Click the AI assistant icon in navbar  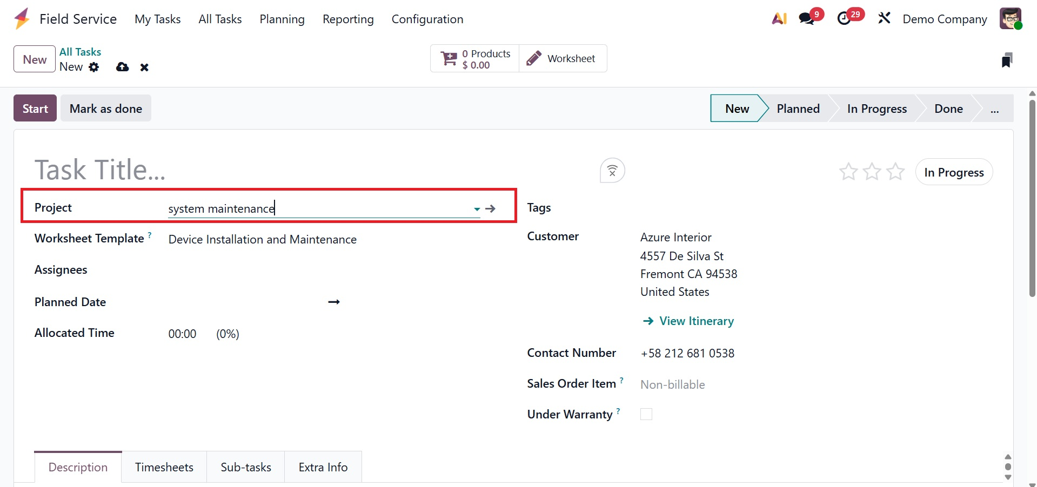tap(779, 19)
